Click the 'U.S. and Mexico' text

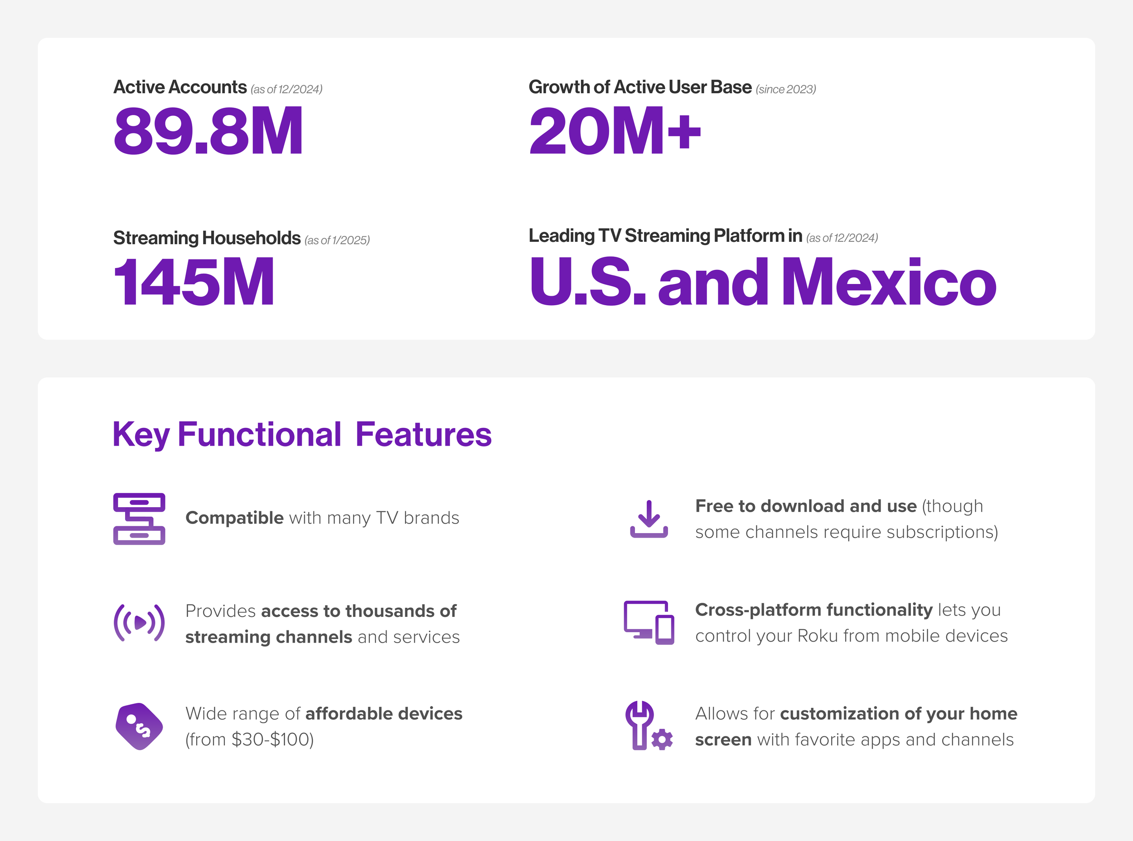762,282
